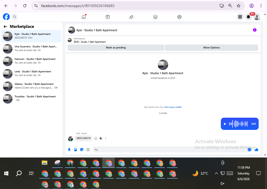267x189 pixels.
Task: Toggle muted speaker volume icon
Action: 222,184
